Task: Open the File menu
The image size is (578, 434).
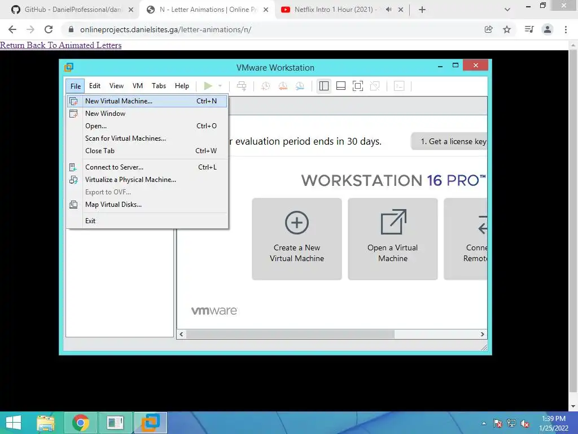Action: (76, 86)
